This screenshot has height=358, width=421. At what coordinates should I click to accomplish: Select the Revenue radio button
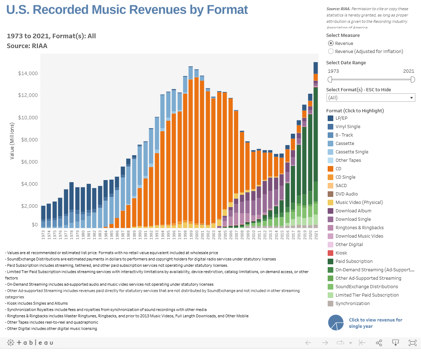click(330, 43)
